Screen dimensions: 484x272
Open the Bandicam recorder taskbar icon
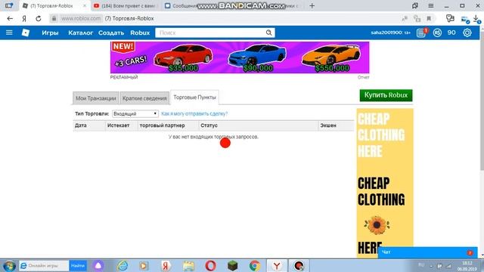(x=299, y=265)
